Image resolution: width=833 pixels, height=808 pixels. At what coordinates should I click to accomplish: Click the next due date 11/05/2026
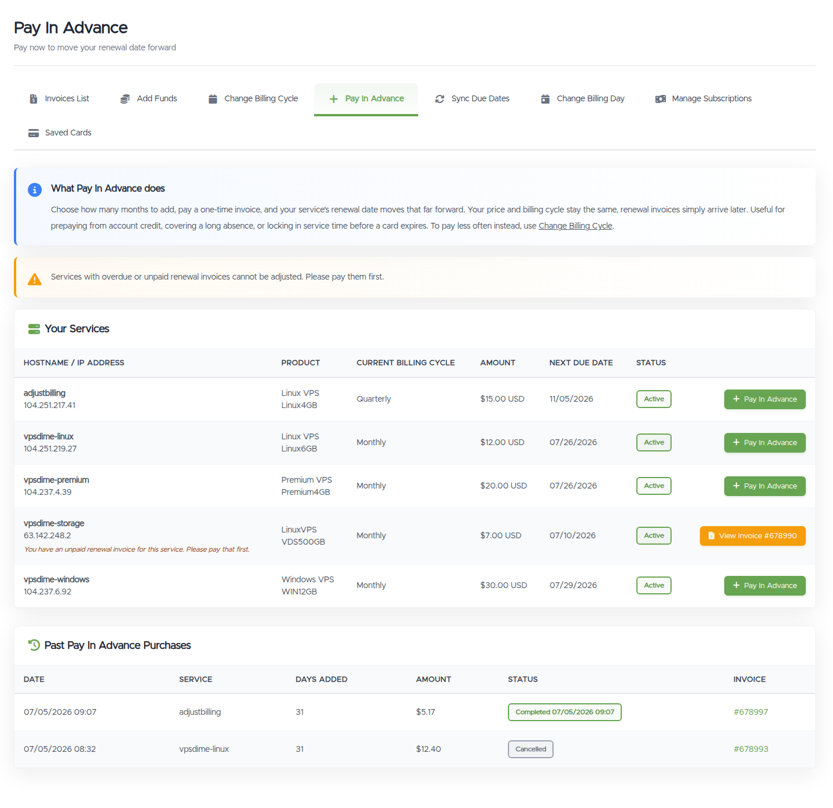pyautogui.click(x=571, y=399)
